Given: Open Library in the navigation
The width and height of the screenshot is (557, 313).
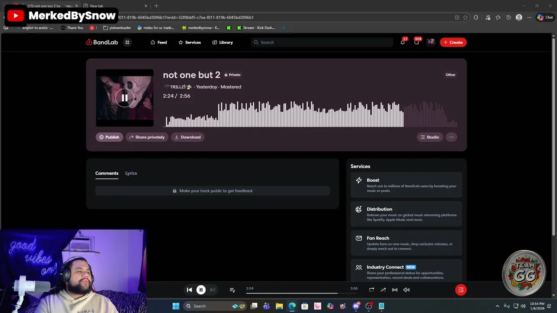Looking at the screenshot, I should 223,42.
